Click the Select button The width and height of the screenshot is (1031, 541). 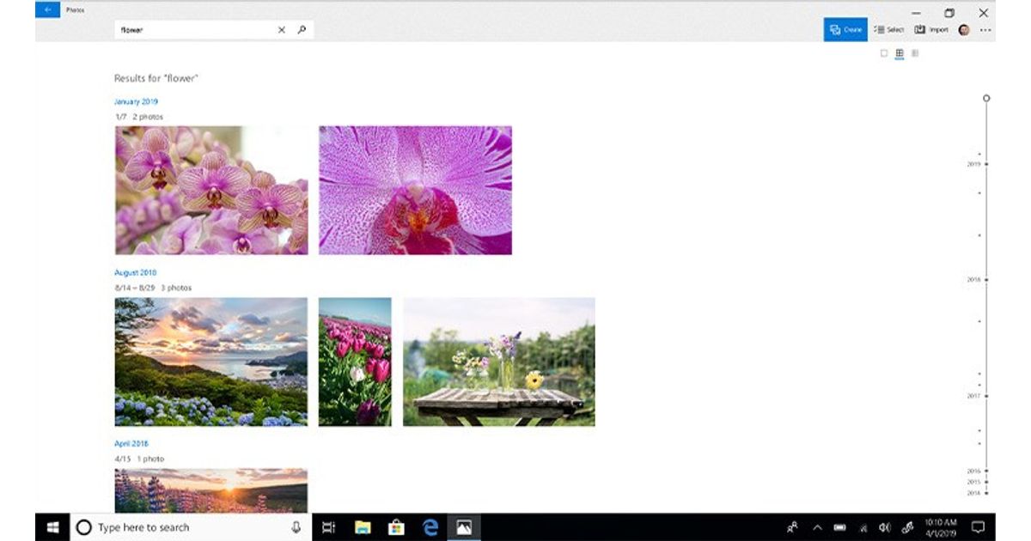point(889,29)
